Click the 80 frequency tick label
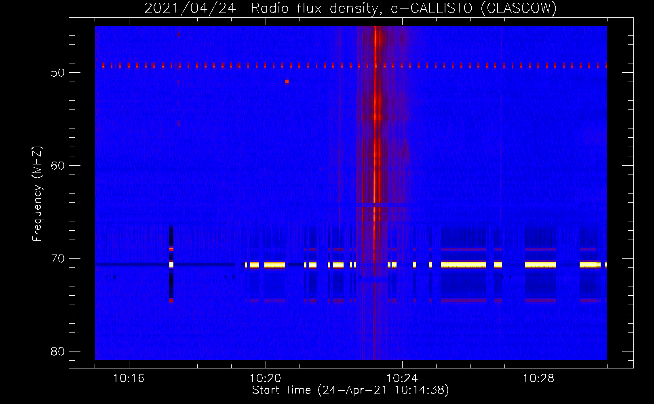This screenshot has height=404, width=654. click(x=58, y=351)
